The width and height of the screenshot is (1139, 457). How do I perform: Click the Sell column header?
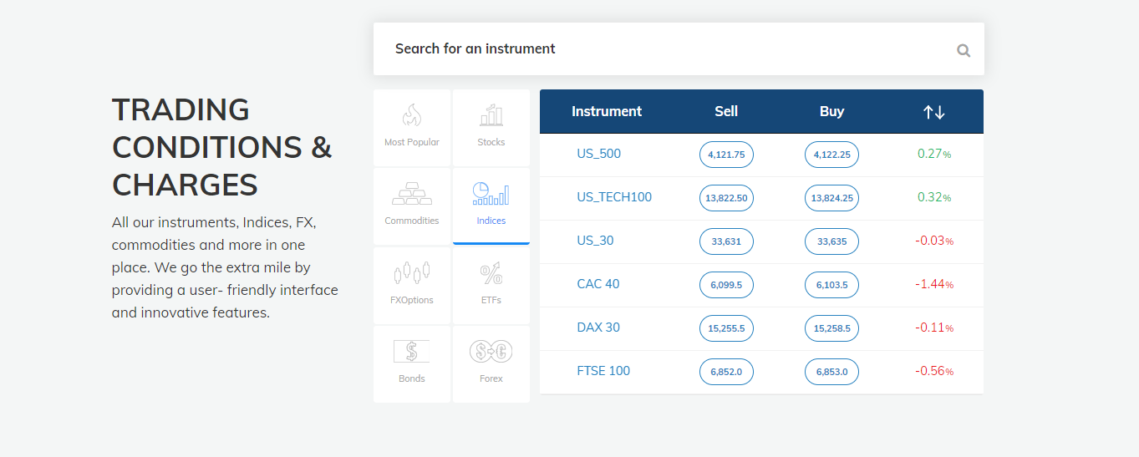[726, 111]
